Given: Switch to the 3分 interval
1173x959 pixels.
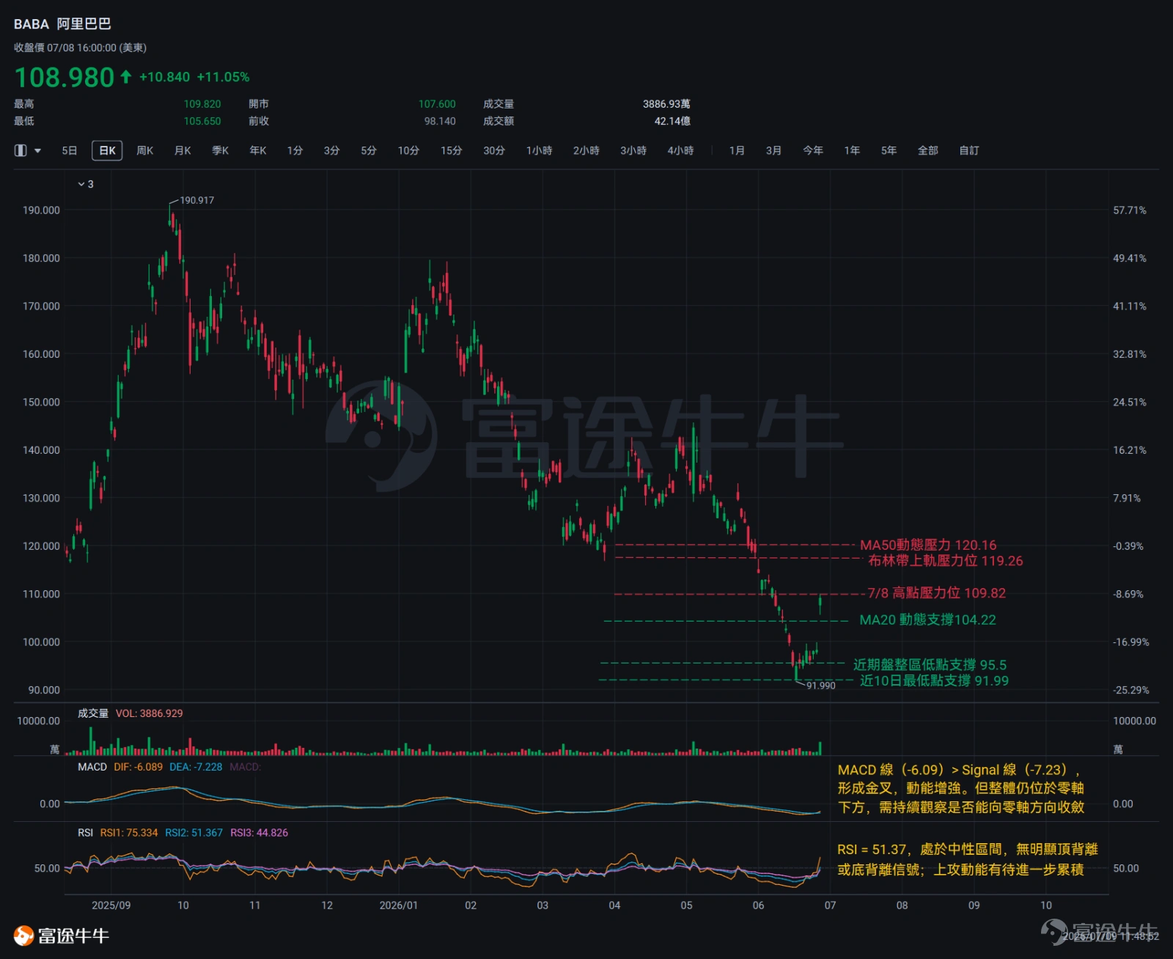Looking at the screenshot, I should click(x=332, y=150).
